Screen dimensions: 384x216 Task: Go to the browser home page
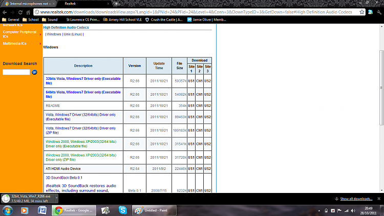(28, 12)
